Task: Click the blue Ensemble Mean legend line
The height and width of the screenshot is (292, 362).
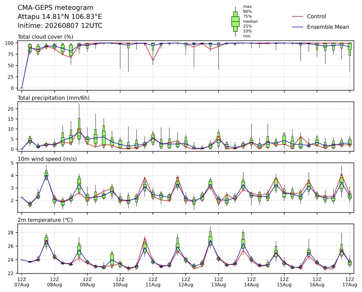Action: click(x=298, y=27)
